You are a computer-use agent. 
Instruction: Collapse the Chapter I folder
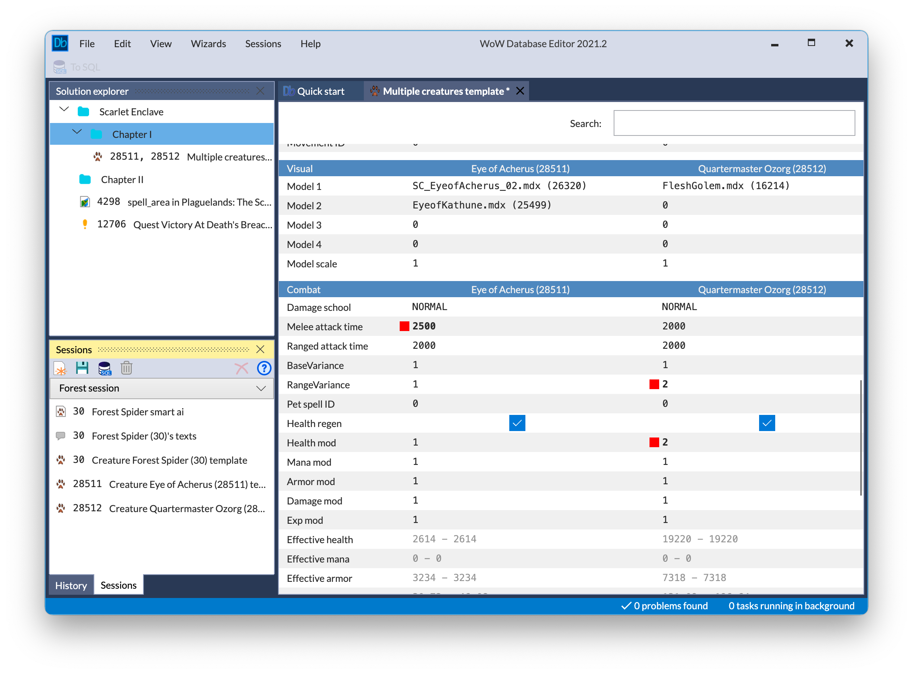click(x=77, y=132)
